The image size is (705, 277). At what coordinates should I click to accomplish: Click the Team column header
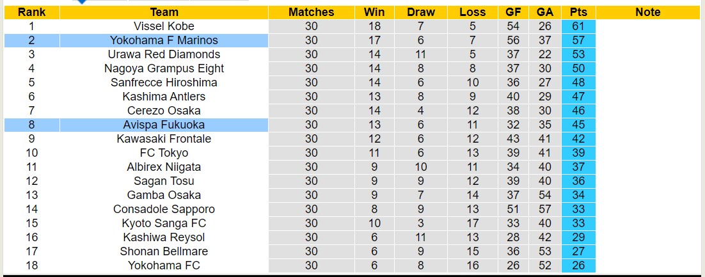[164, 12]
